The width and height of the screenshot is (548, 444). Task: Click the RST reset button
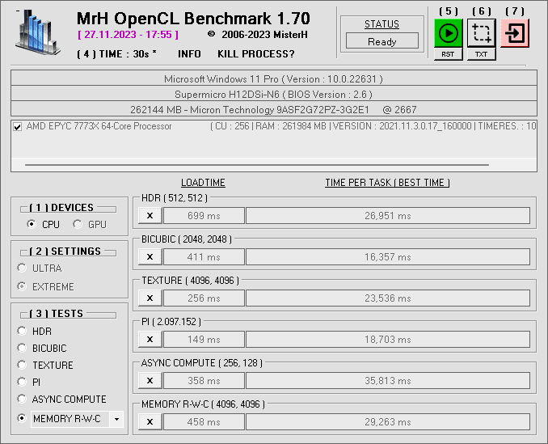[x=448, y=54]
